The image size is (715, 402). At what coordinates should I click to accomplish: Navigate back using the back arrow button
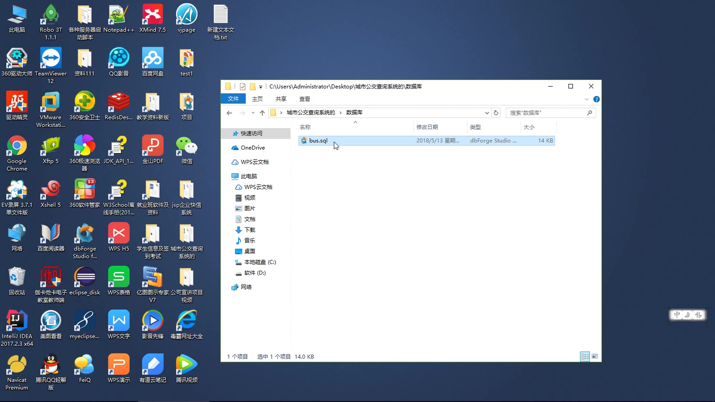point(229,112)
